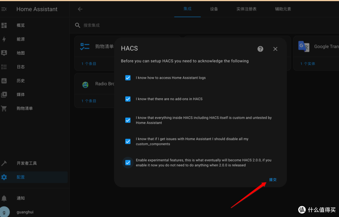Switch to the 设备 devices tab
Screen dimensions: 339x217
pyautogui.click(x=214, y=9)
